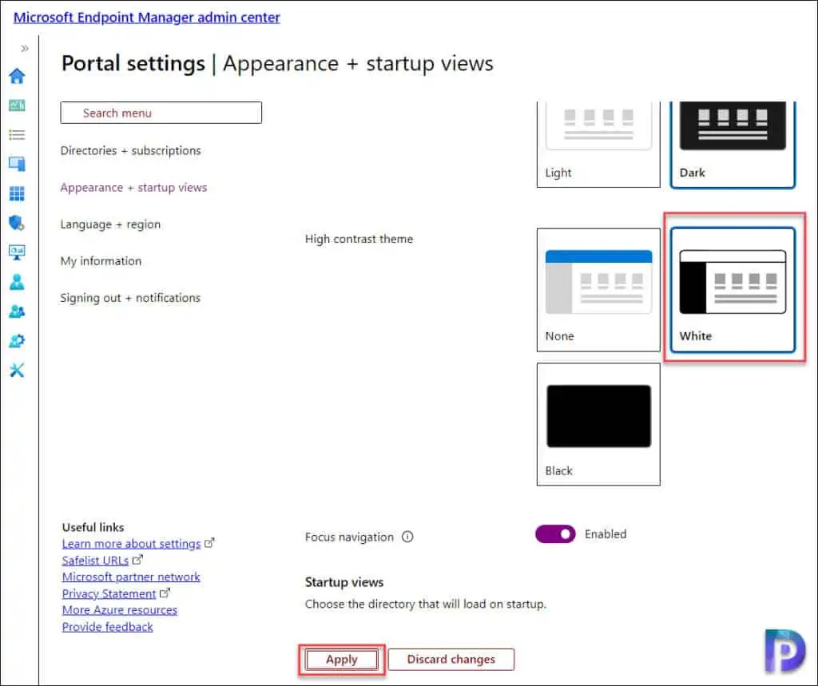Open Troubleshooting tools icon in sidebar
This screenshot has width=818, height=686.
point(17,371)
